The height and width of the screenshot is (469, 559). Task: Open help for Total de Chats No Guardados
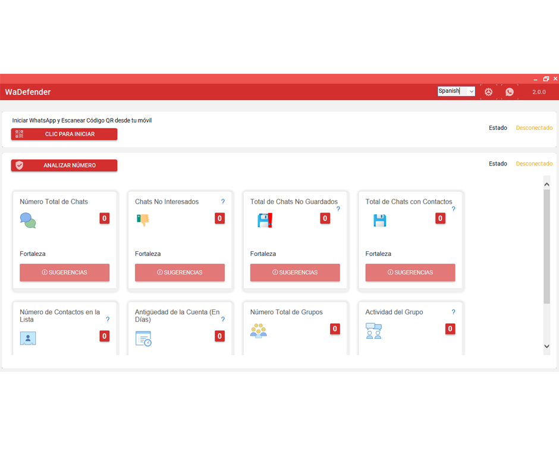click(338, 209)
